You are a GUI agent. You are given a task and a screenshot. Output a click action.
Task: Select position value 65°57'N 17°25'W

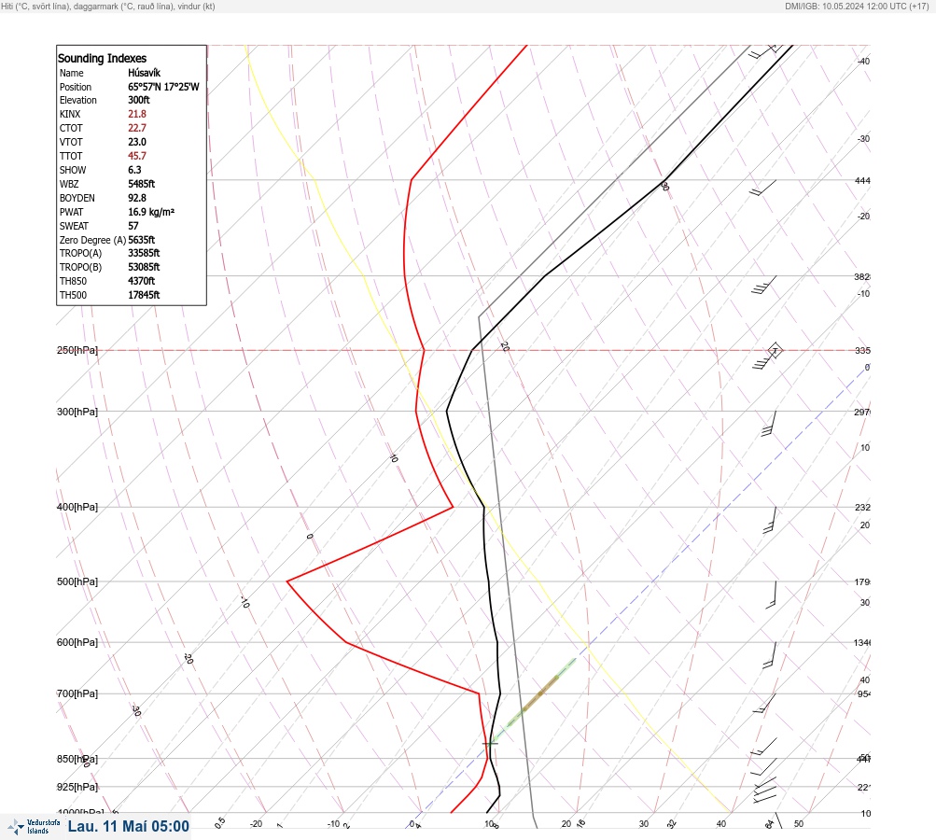pyautogui.click(x=163, y=87)
